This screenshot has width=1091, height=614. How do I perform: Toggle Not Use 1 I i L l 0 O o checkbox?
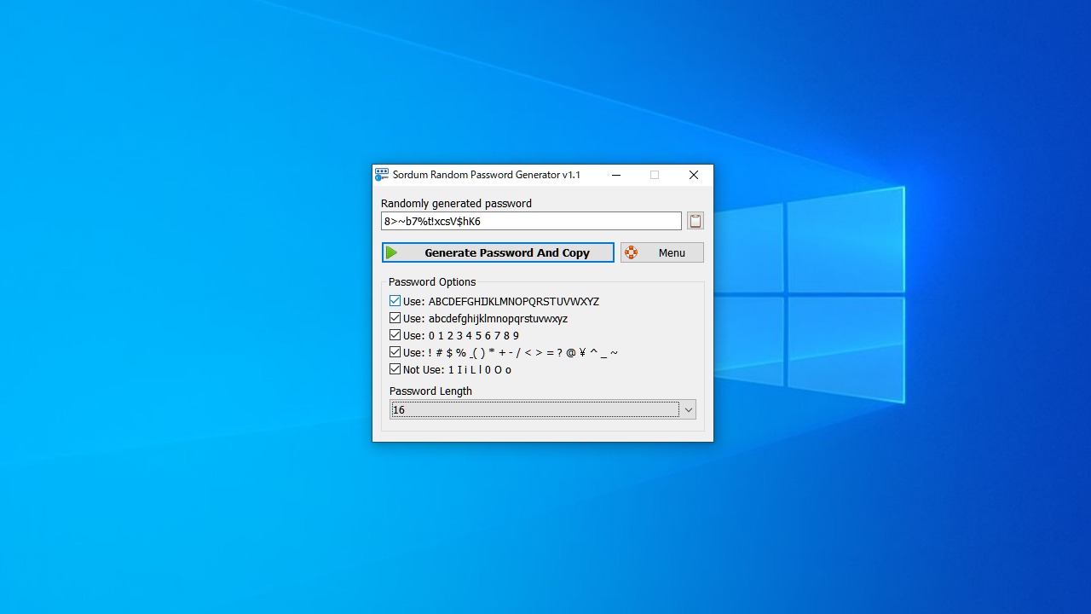[395, 369]
